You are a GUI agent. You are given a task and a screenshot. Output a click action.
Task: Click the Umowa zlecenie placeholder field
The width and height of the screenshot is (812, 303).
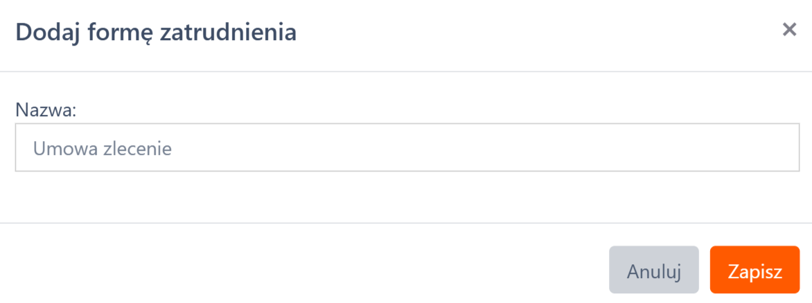407,147
